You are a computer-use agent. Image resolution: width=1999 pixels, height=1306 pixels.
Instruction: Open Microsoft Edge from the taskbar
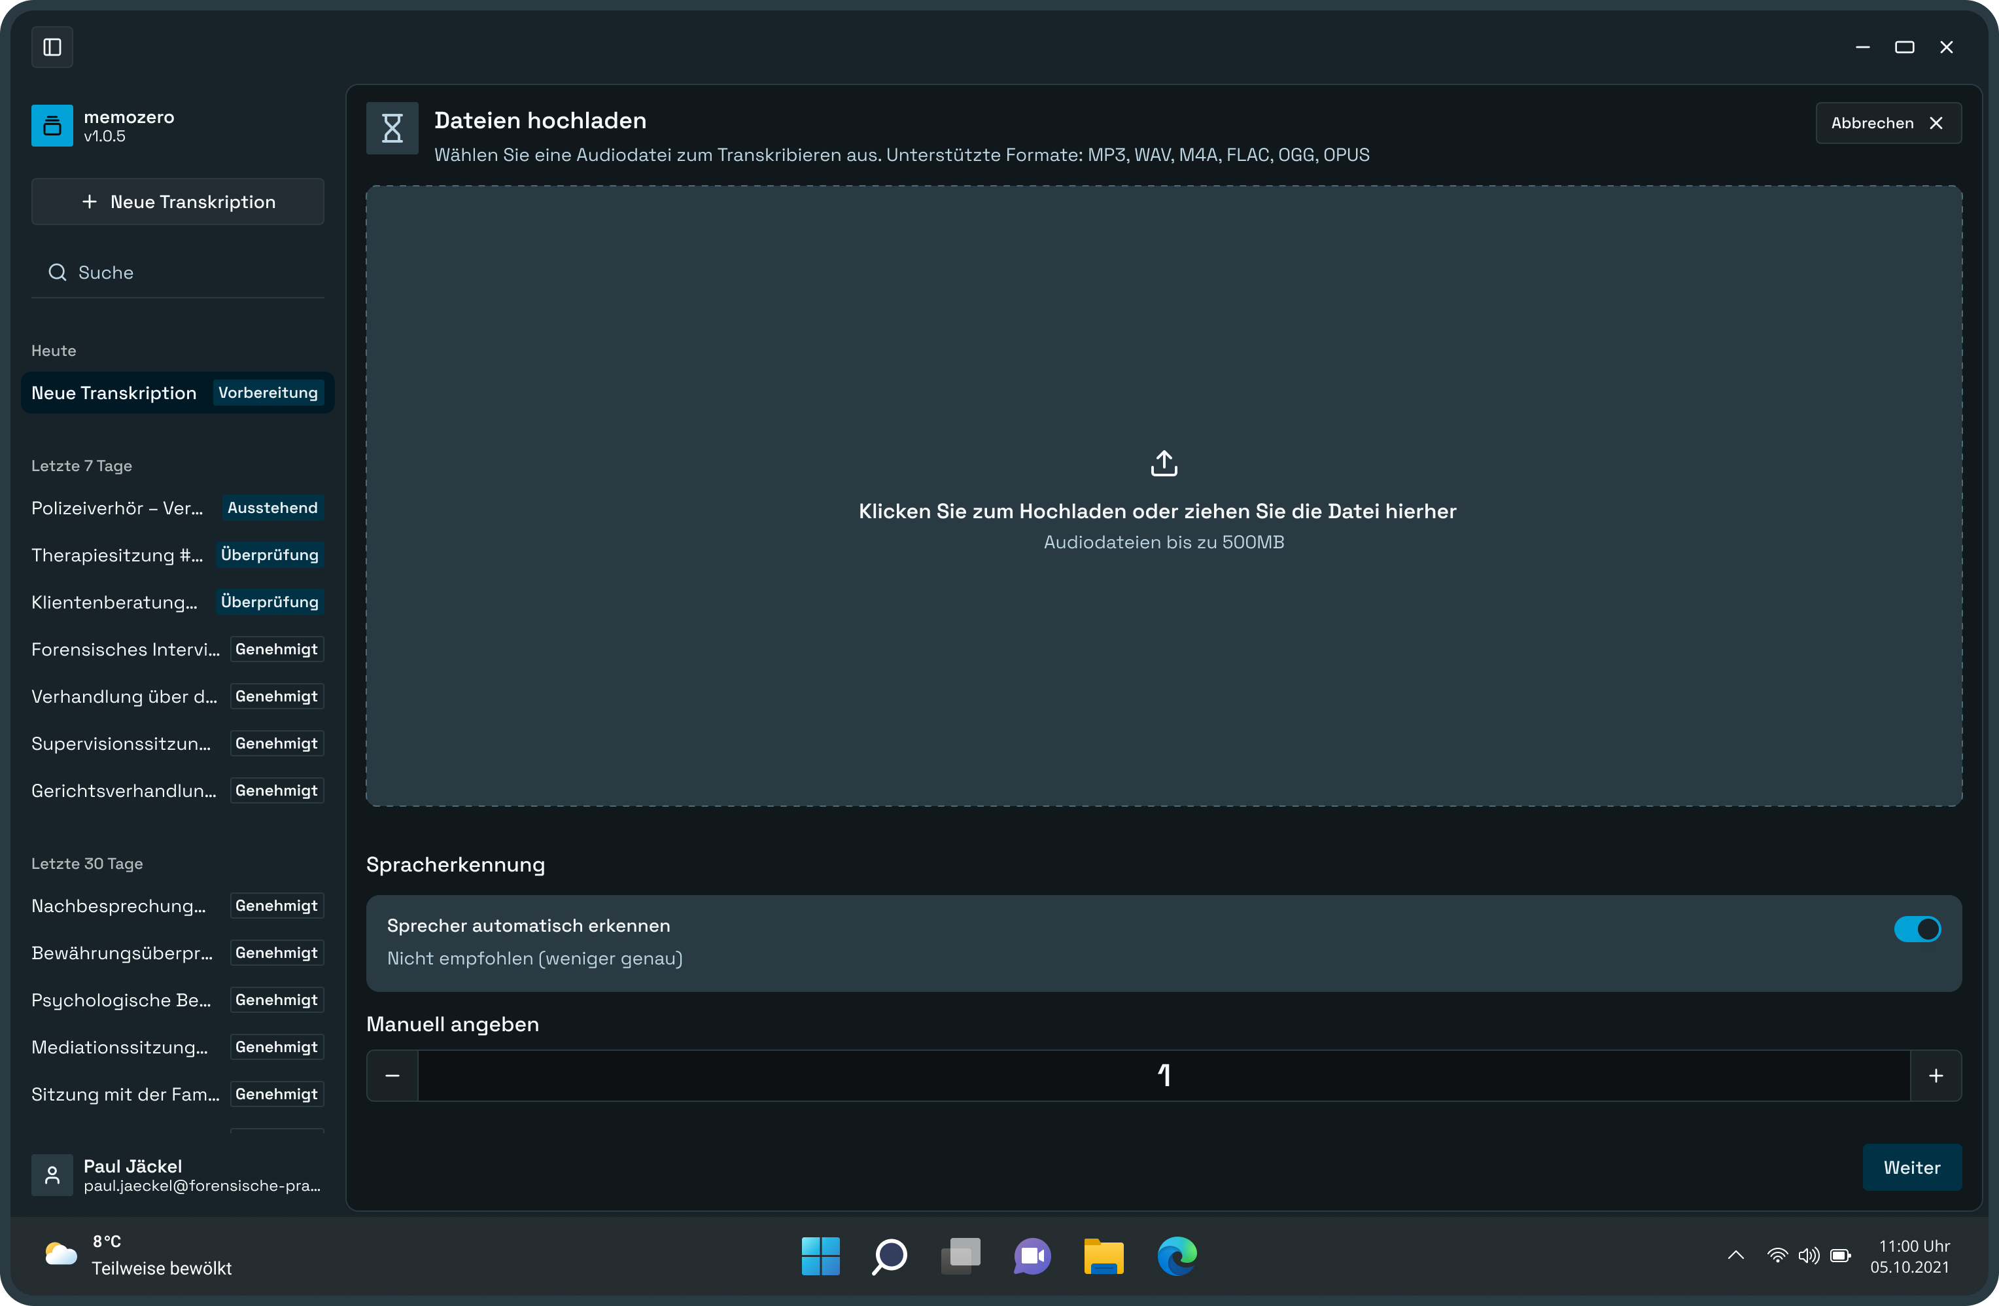[x=1177, y=1256]
